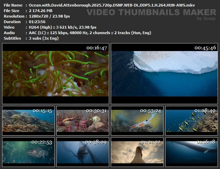Click the Video label

(x=9, y=27)
